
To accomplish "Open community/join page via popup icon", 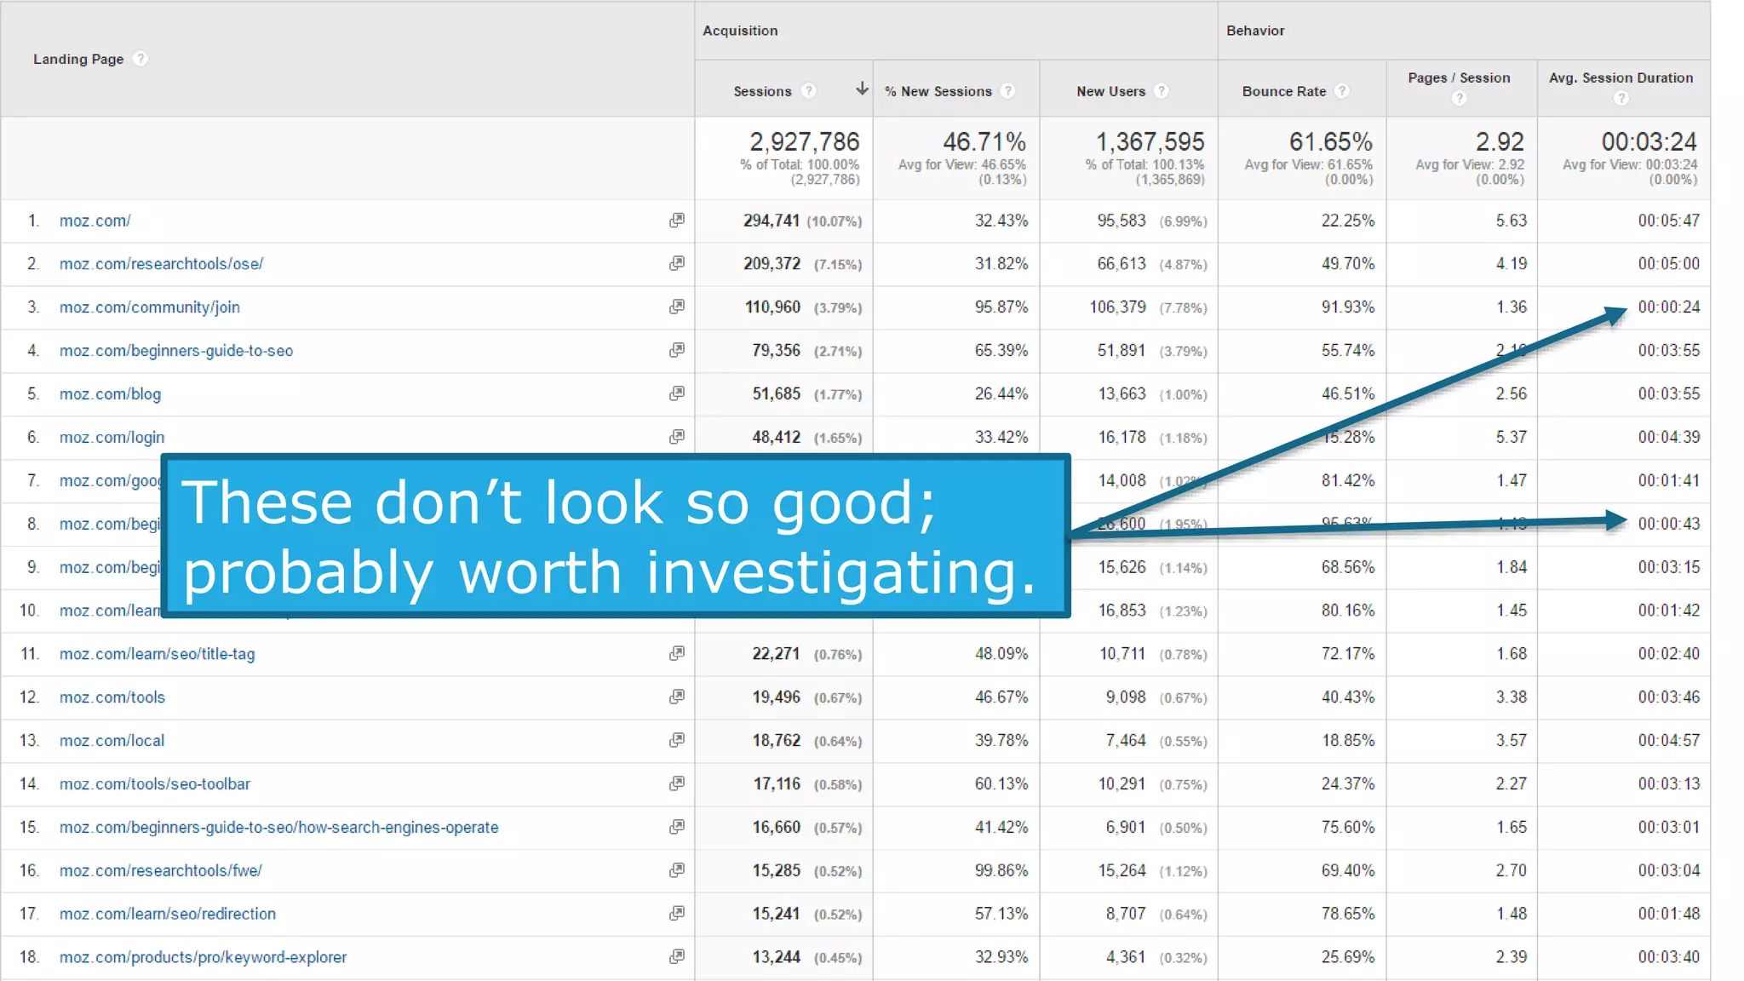I will coord(677,307).
